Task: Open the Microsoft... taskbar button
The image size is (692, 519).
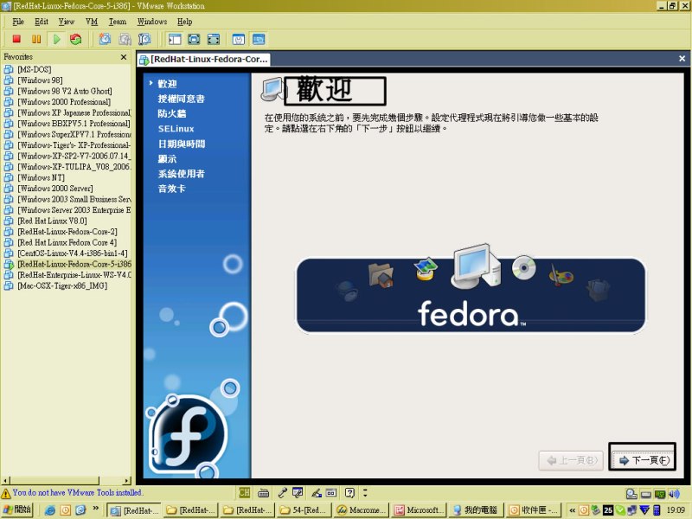Action: [x=420, y=510]
